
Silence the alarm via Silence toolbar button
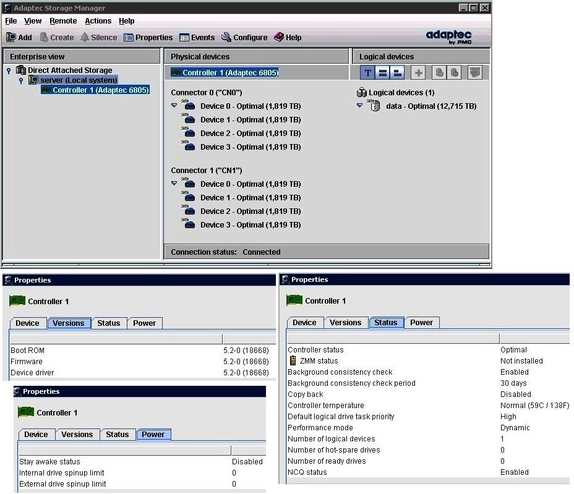(x=99, y=37)
